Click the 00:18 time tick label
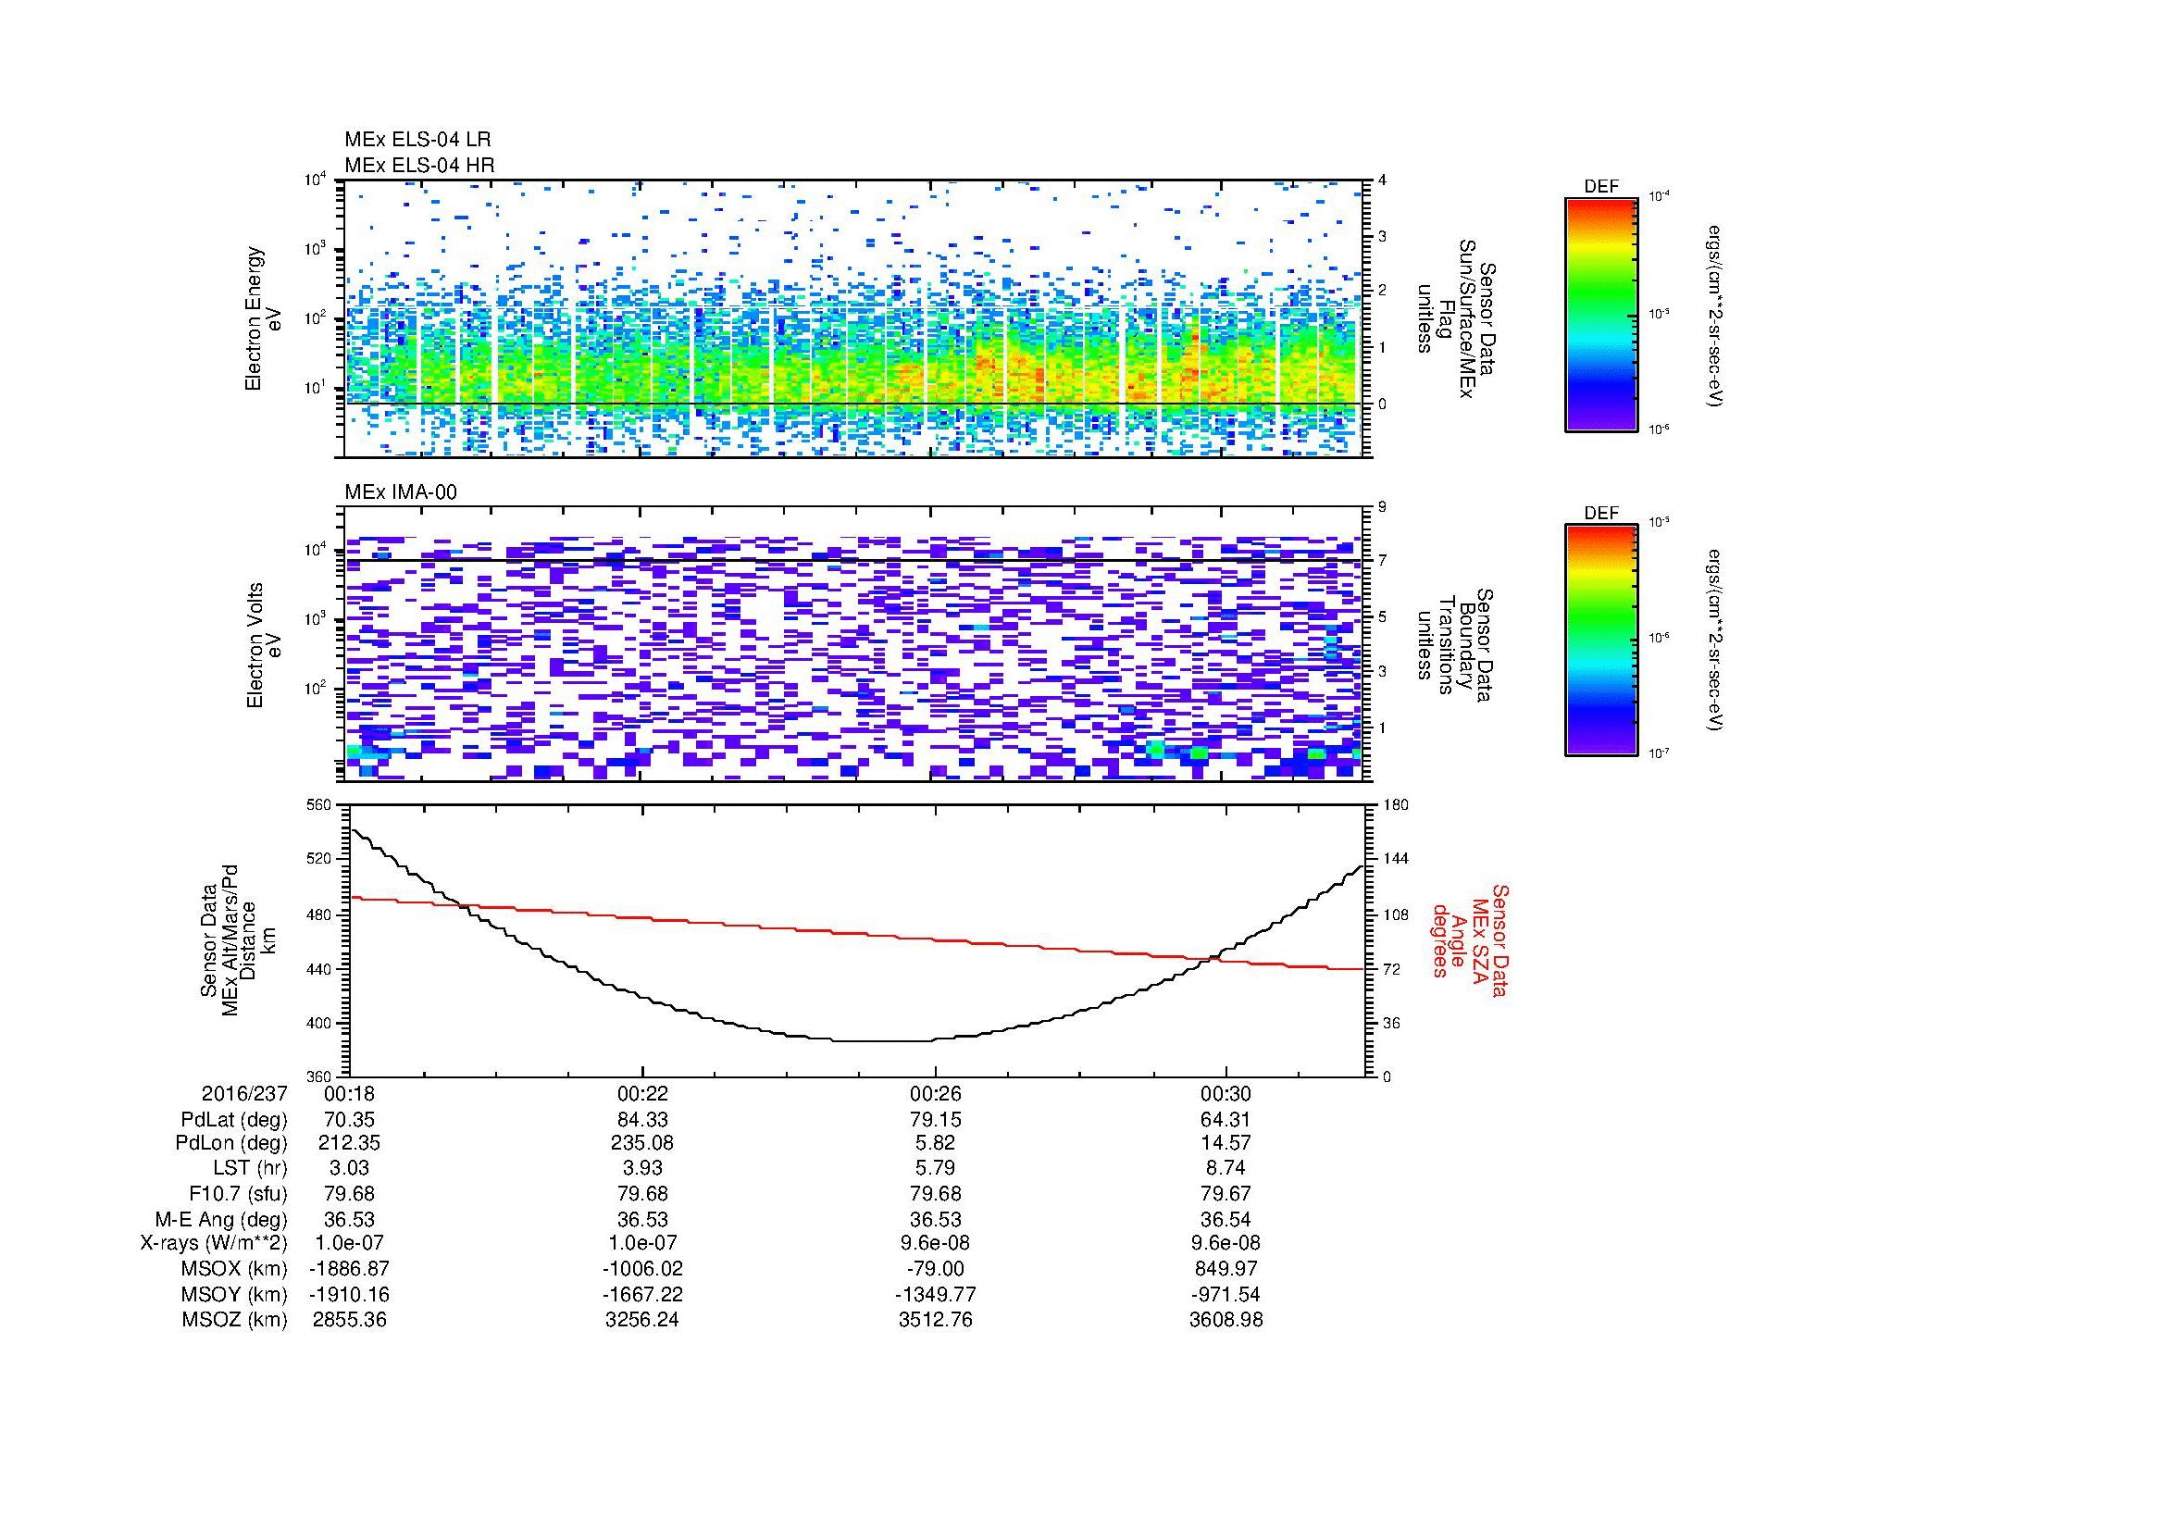The width and height of the screenshot is (2165, 1530). click(x=349, y=1093)
